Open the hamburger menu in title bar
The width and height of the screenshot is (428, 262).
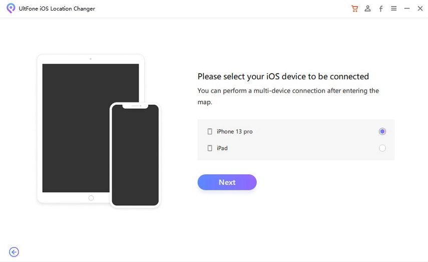[x=394, y=9]
